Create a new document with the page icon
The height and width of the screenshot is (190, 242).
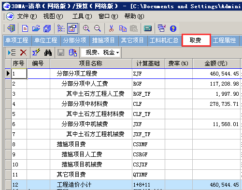25,28
